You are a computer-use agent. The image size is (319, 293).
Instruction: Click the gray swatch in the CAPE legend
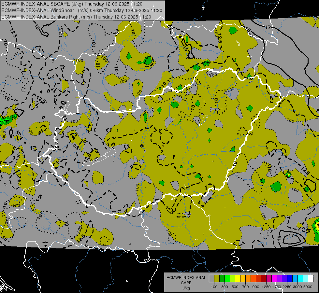pos(211,279)
